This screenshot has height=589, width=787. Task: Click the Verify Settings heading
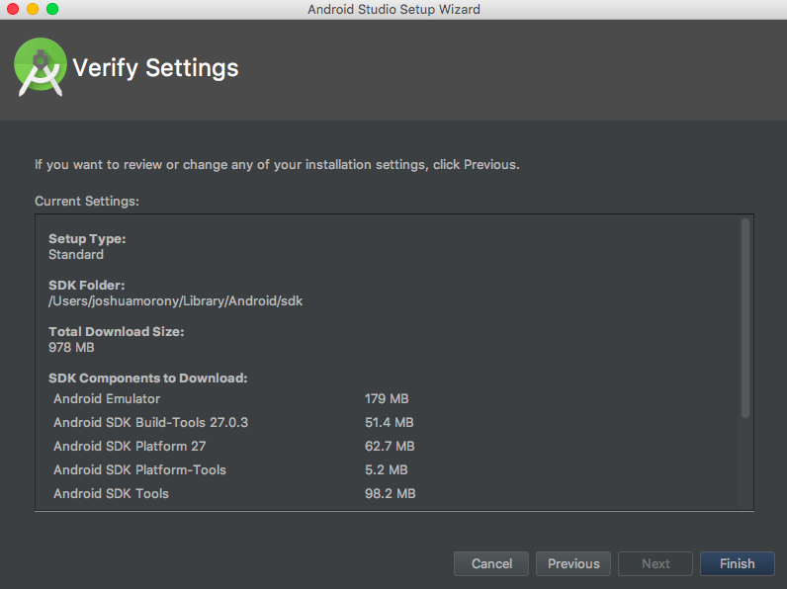click(155, 68)
